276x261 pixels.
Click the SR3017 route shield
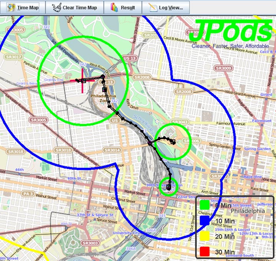(14, 57)
